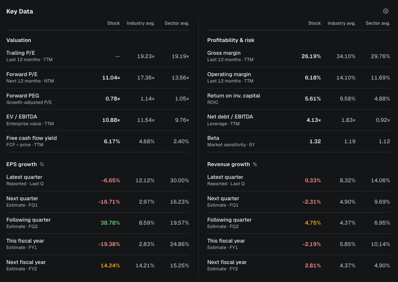Select Industry avg. header above Valuation
This screenshot has width=398, height=282.
(141, 23)
